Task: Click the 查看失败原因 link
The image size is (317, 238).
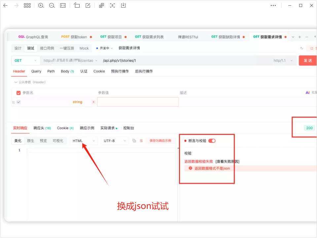Action: pyautogui.click(x=228, y=162)
